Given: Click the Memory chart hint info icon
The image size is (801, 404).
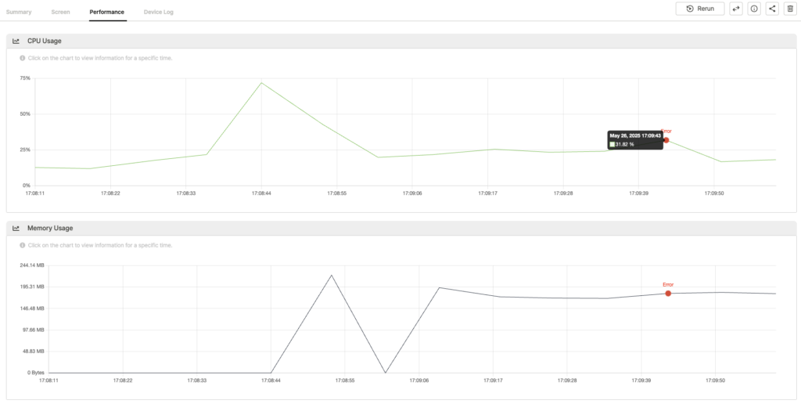Looking at the screenshot, I should tap(23, 245).
